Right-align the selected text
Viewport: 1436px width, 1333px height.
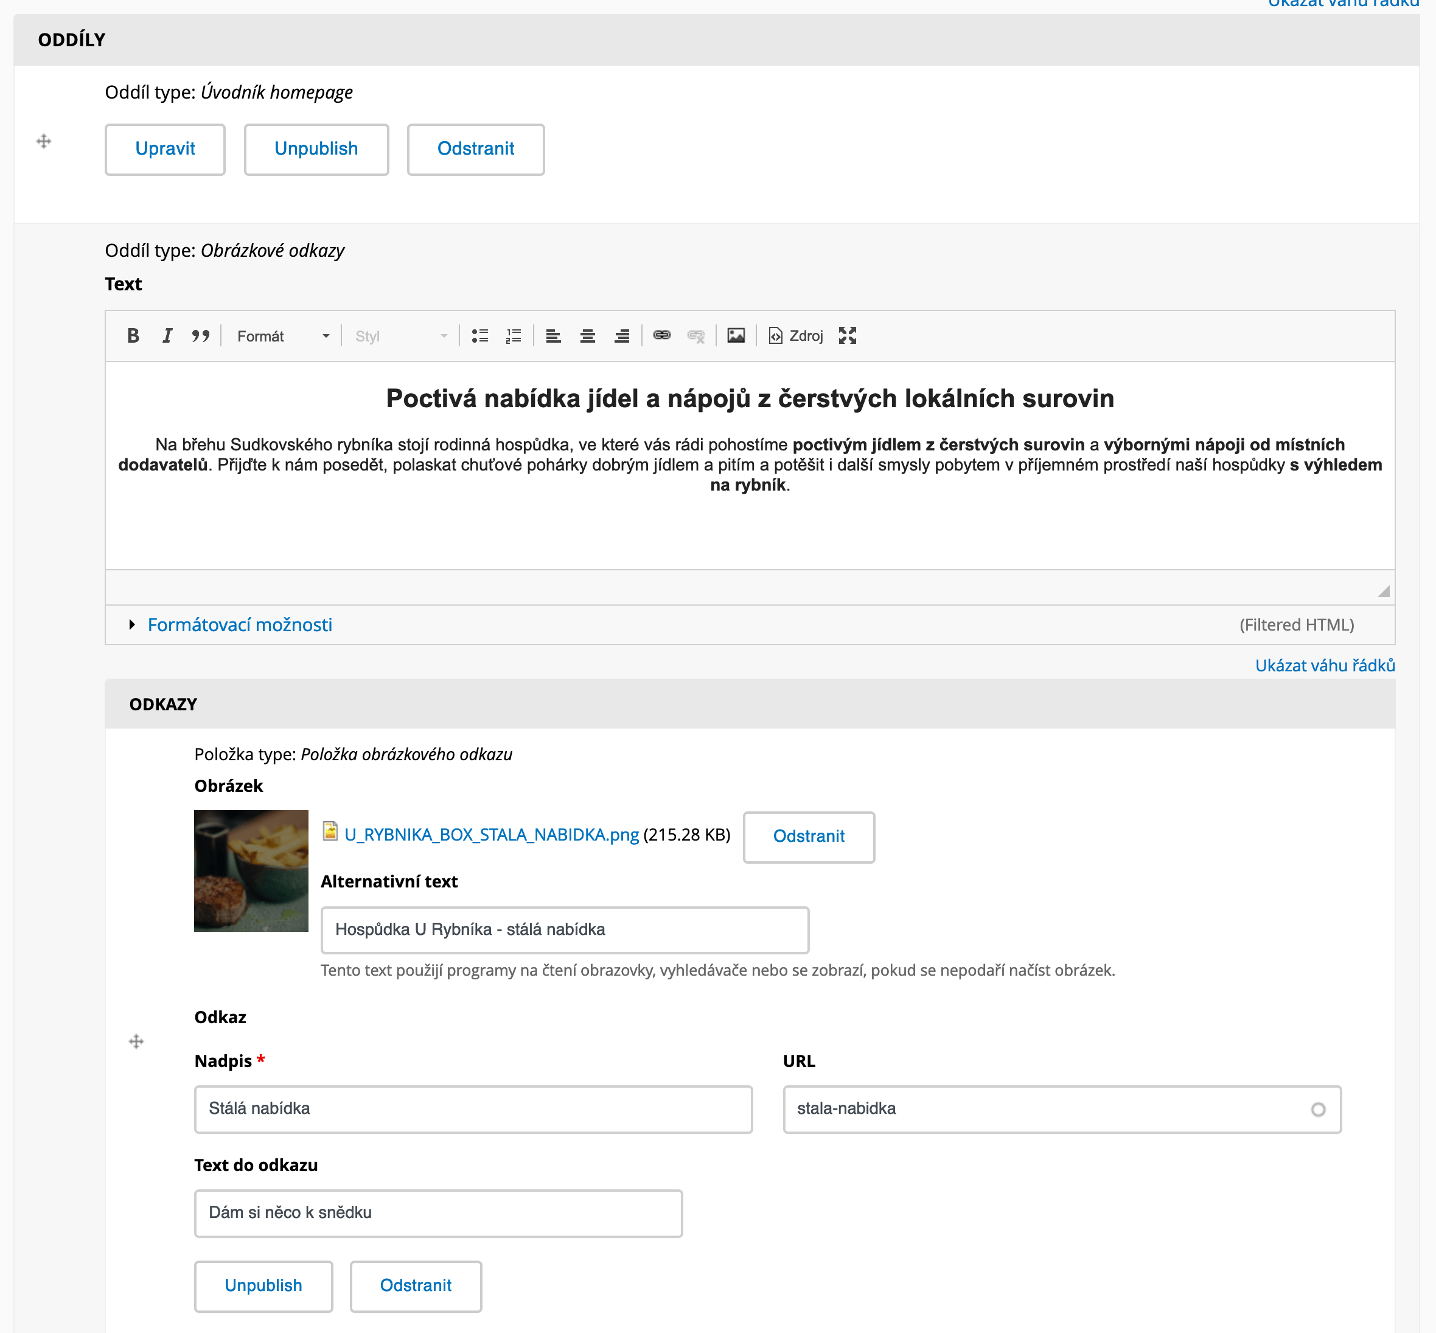pos(622,335)
